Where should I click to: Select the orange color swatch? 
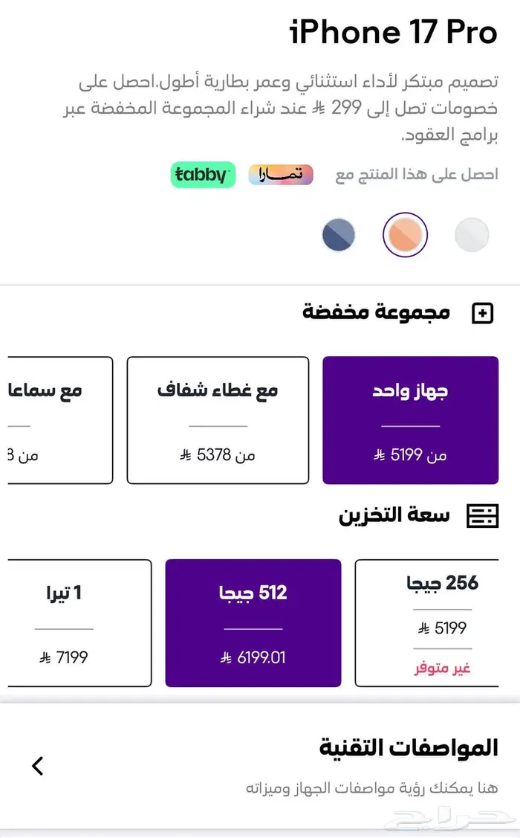[x=405, y=234]
